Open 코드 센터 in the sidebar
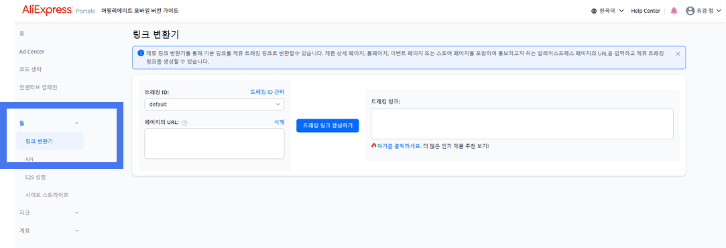The image size is (726, 248). click(30, 70)
